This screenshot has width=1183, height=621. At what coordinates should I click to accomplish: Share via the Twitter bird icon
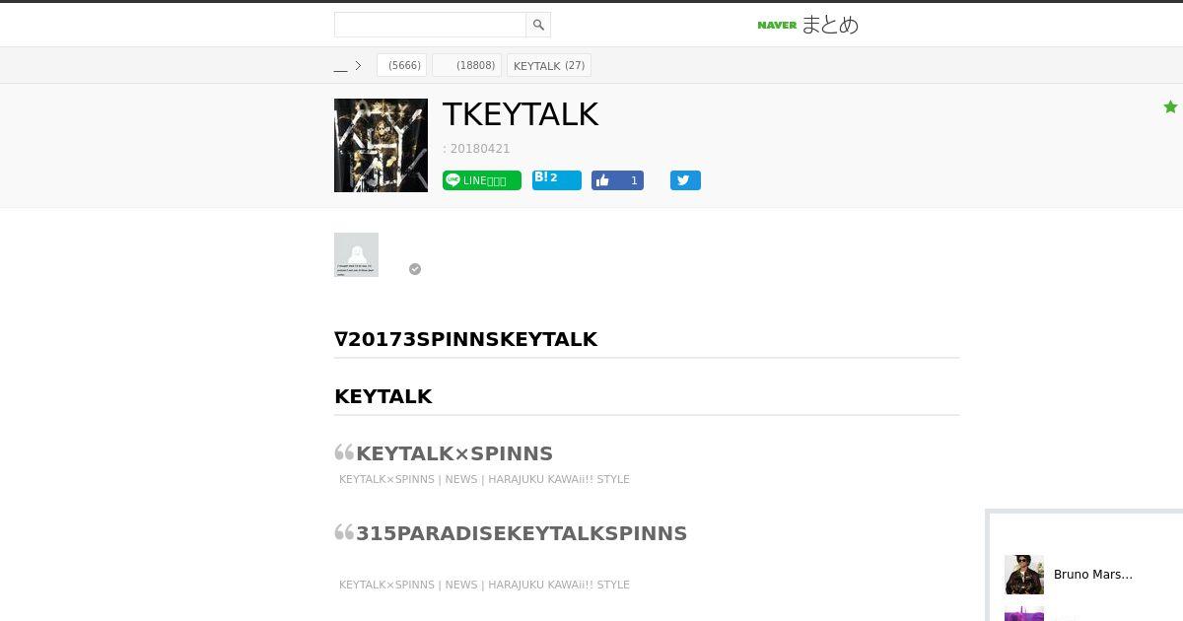click(685, 180)
